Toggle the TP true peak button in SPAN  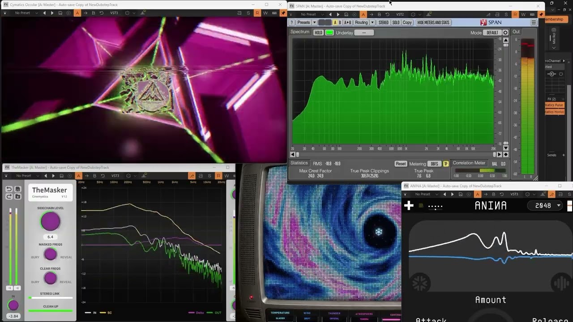pyautogui.click(x=446, y=164)
